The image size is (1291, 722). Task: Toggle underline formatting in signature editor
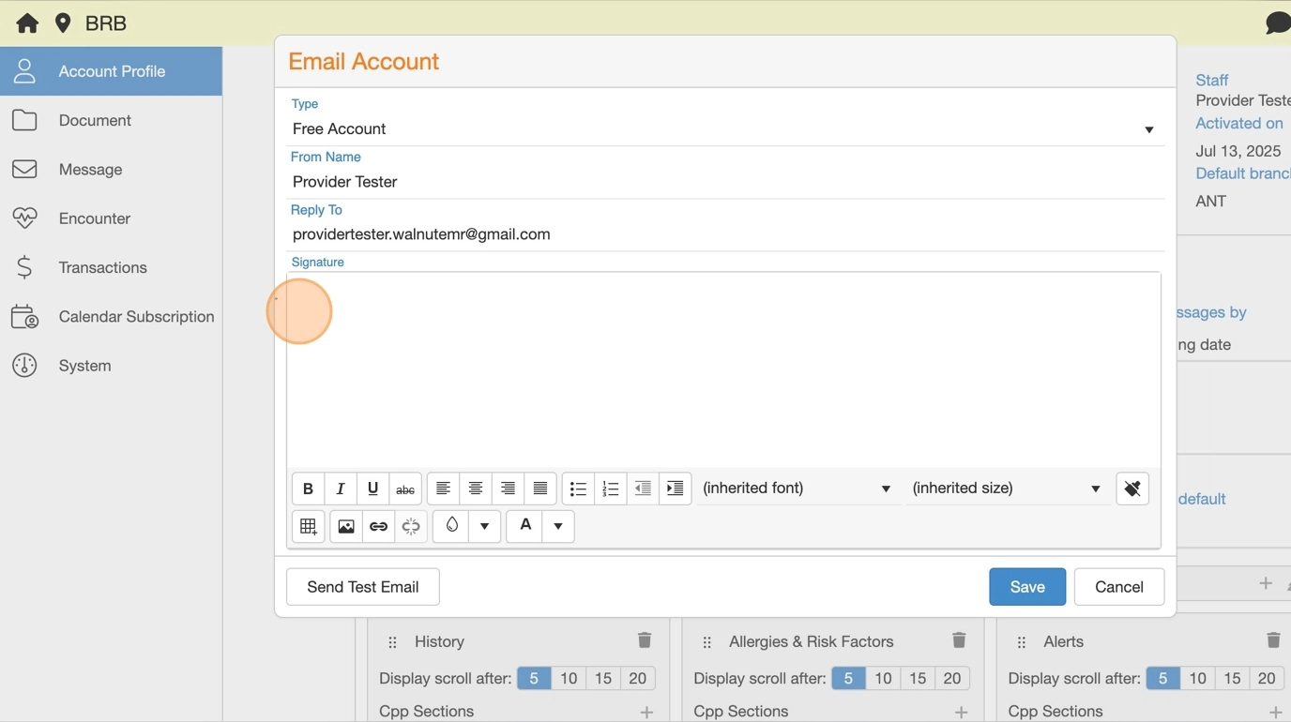pyautogui.click(x=372, y=489)
